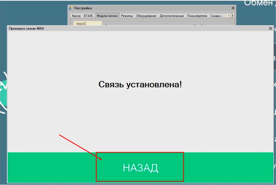The height and width of the screenshot is (185, 276).
Task: Open the Режимы tab
Action: [127, 16]
